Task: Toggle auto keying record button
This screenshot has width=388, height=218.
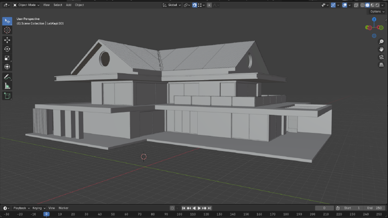Action: point(172,208)
